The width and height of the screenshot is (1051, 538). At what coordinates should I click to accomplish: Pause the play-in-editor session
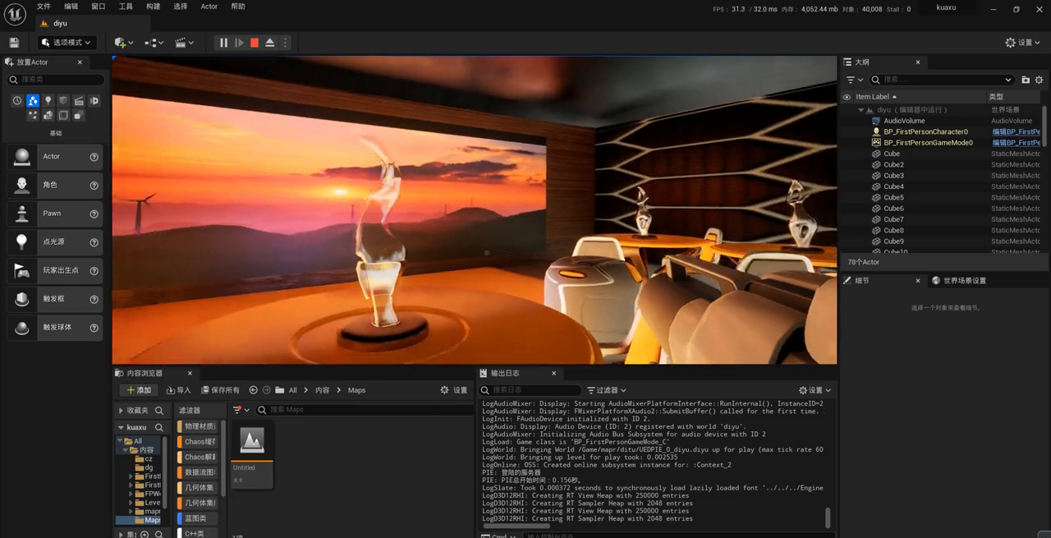[223, 43]
